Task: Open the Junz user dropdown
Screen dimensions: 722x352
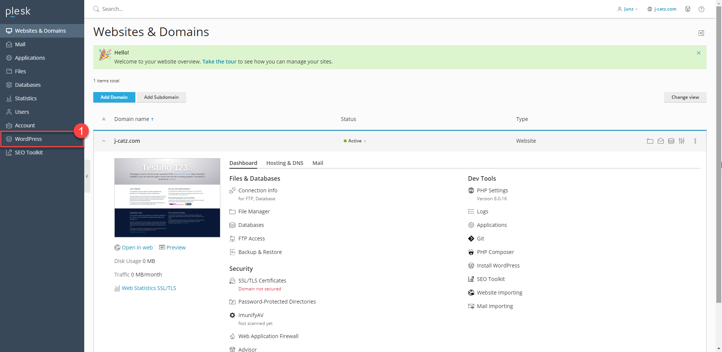Action: click(627, 9)
